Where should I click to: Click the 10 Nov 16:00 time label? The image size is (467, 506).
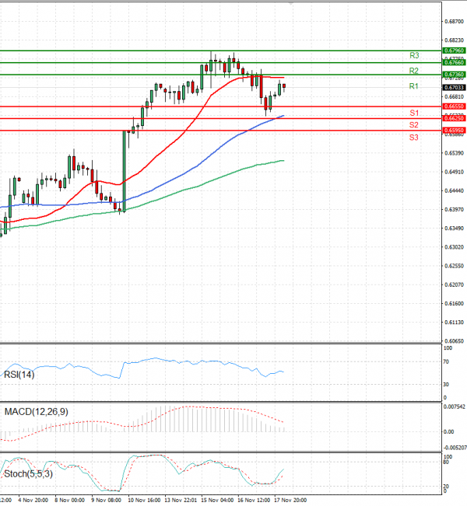click(x=145, y=501)
